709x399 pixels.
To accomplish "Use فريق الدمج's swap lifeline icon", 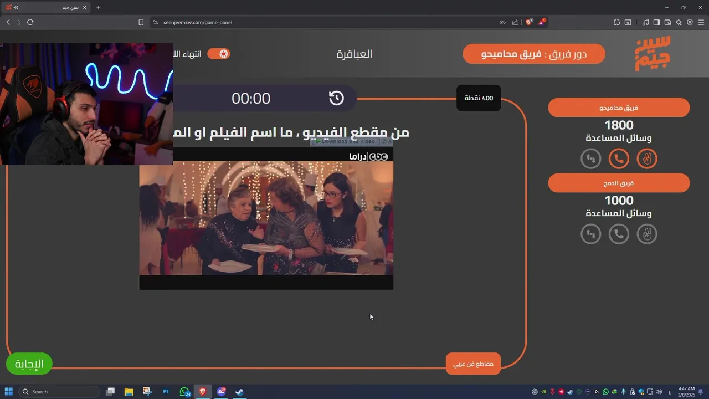I will pos(591,234).
